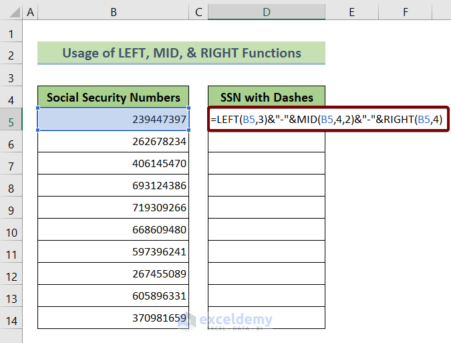The image size is (451, 343).
Task: Select cell containing 262678234
Action: pos(114,141)
